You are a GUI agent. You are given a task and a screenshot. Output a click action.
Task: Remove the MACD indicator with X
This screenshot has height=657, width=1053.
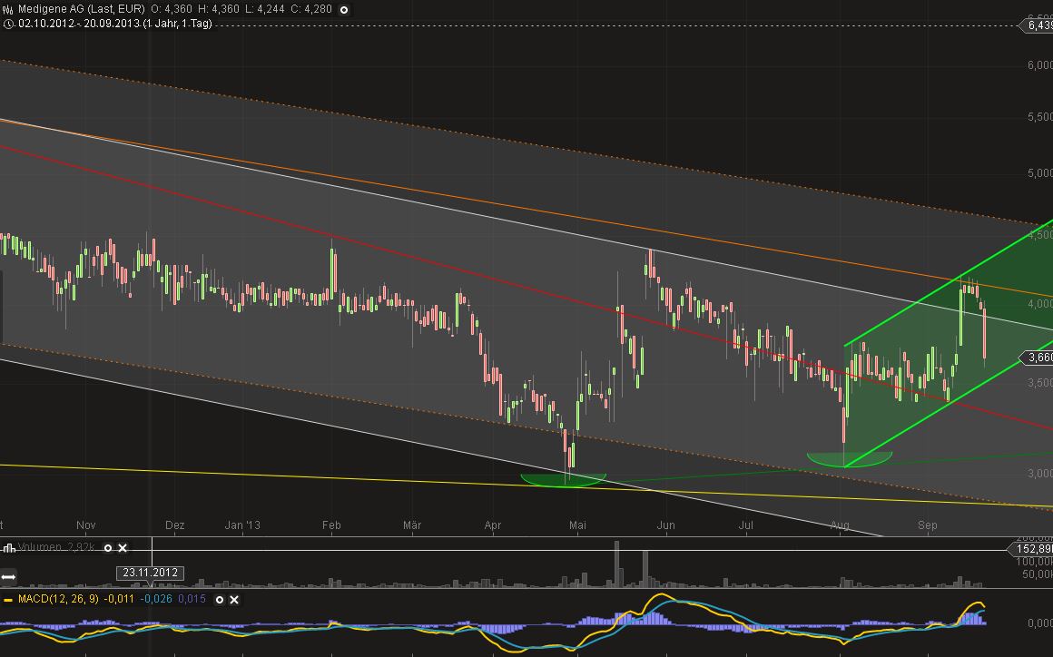coord(234,599)
